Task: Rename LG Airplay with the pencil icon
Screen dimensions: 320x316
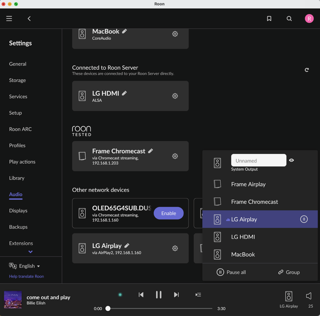Action: click(127, 245)
